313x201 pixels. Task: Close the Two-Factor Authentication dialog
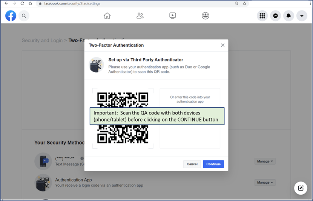(222, 45)
